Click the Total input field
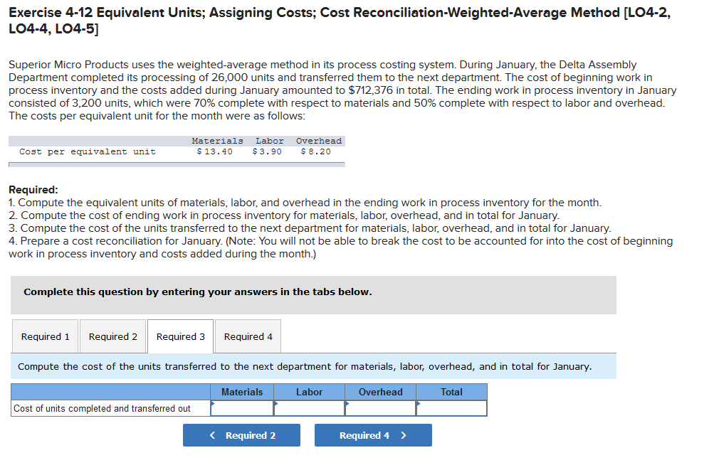Screen dimensions: 714x470 [451, 408]
